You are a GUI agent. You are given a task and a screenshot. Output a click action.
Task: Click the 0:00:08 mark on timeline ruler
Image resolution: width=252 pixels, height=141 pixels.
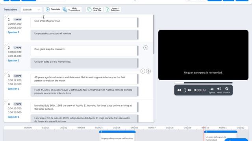point(170,128)
